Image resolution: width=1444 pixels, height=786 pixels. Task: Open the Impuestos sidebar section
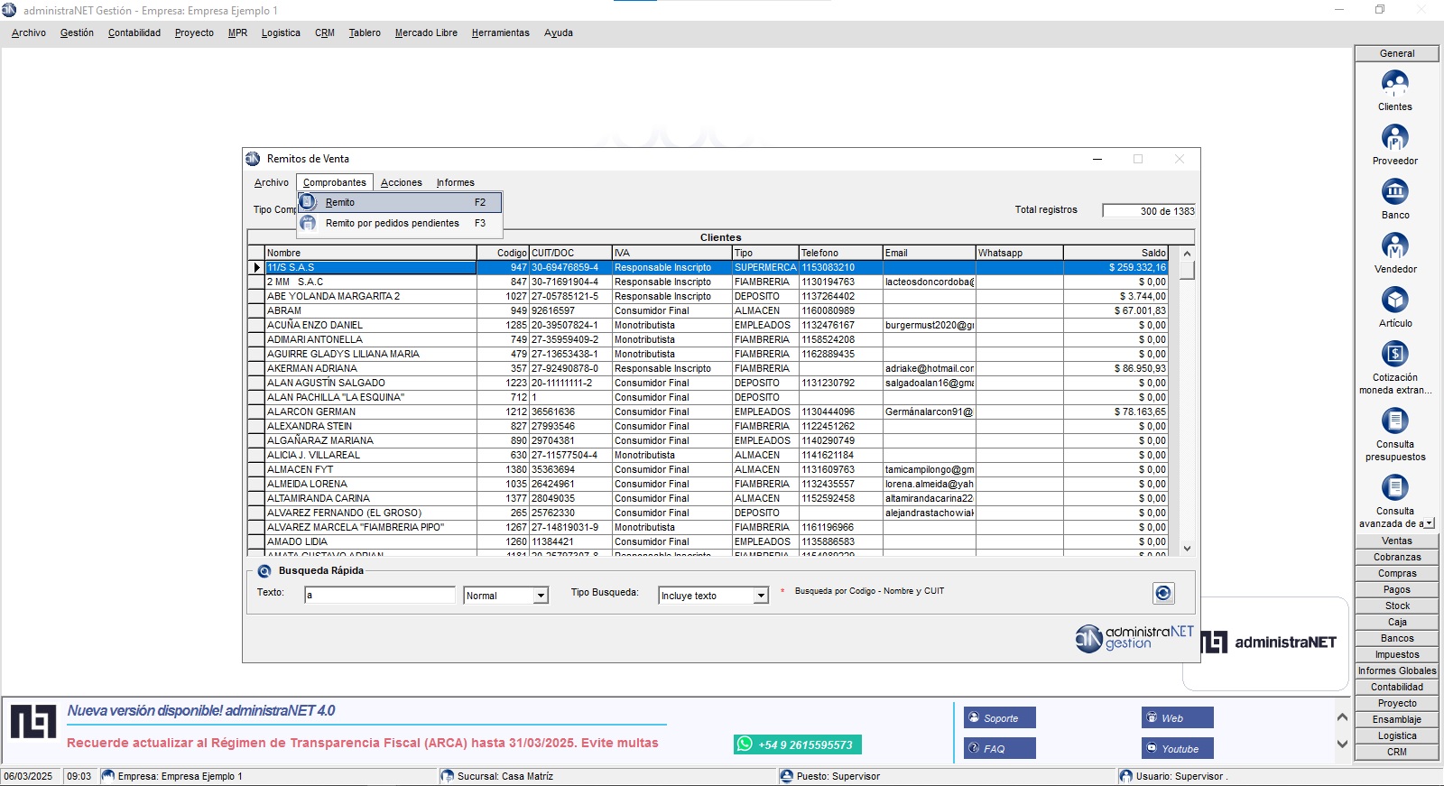coord(1397,655)
